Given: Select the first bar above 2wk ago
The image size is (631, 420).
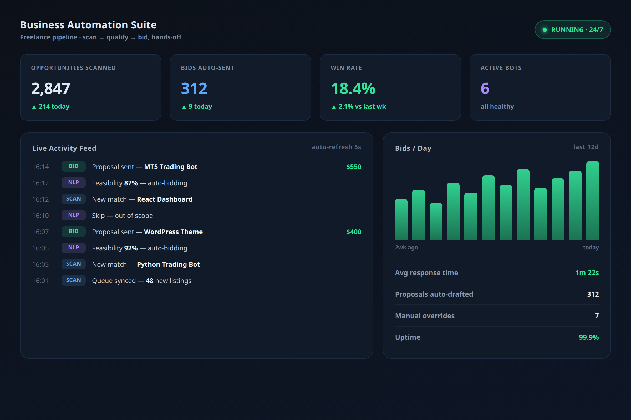Looking at the screenshot, I should [x=401, y=219].
